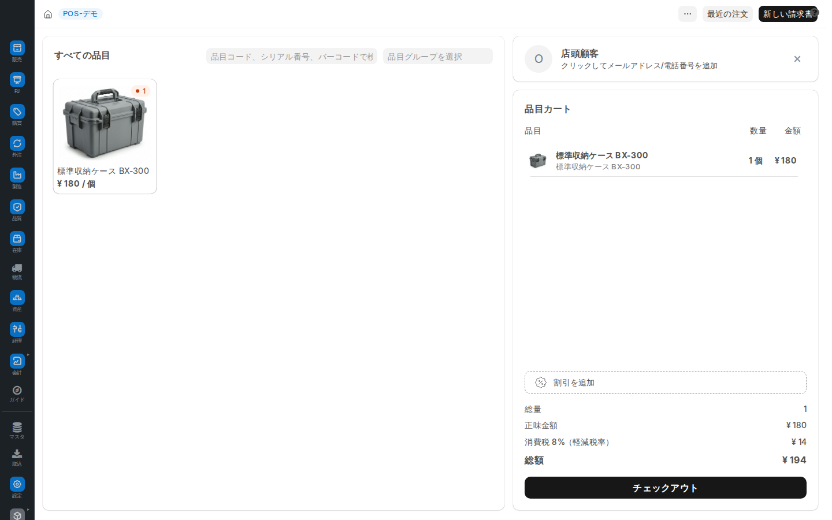Click the product card title 標準収納ケース BX-300

pyautogui.click(x=103, y=171)
